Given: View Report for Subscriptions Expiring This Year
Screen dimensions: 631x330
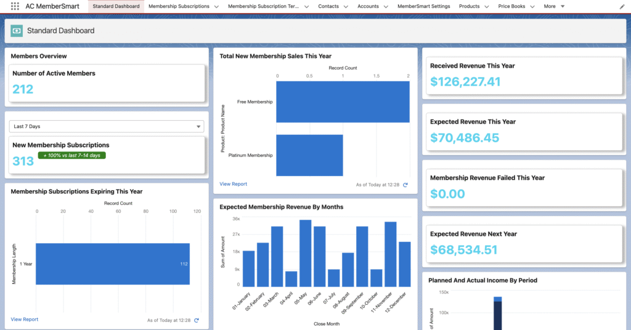Looking at the screenshot, I should tap(24, 320).
